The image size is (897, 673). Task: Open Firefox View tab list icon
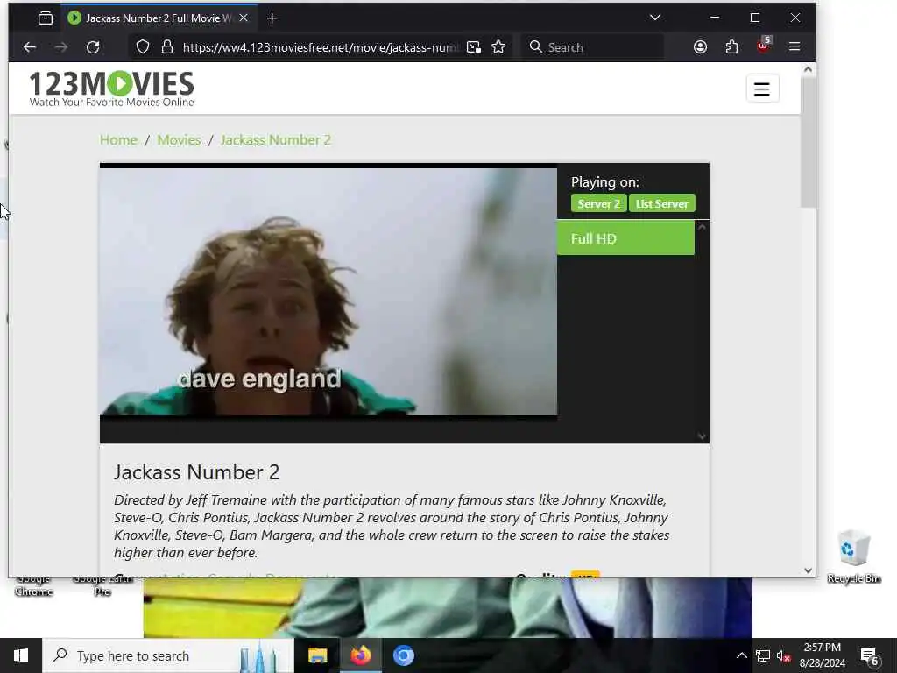[x=46, y=18]
